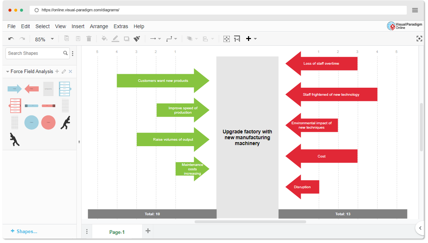Click the Delete trash icon

(89, 39)
